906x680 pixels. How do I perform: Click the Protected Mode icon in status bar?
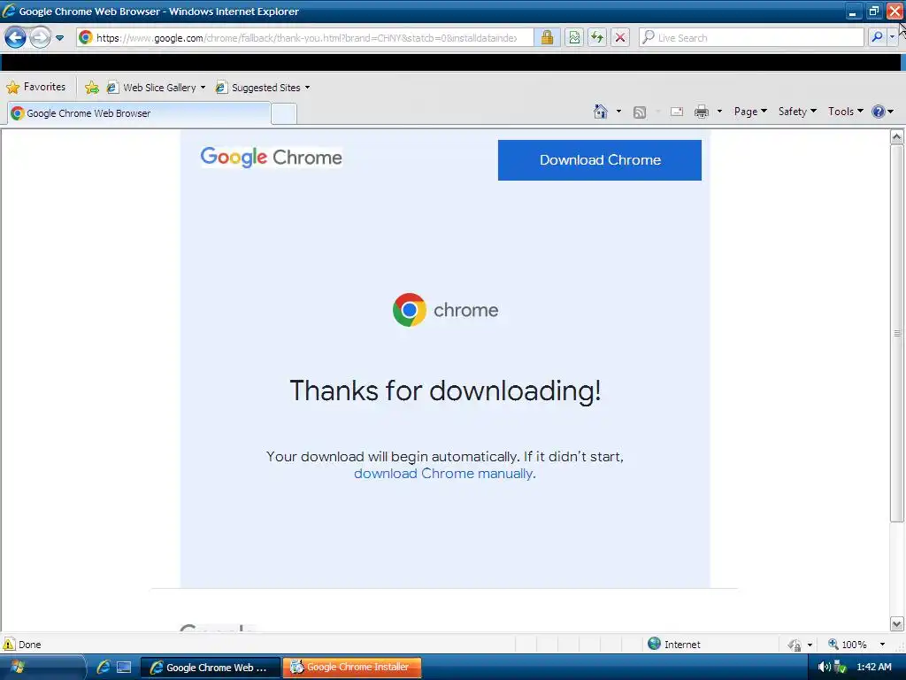click(795, 645)
